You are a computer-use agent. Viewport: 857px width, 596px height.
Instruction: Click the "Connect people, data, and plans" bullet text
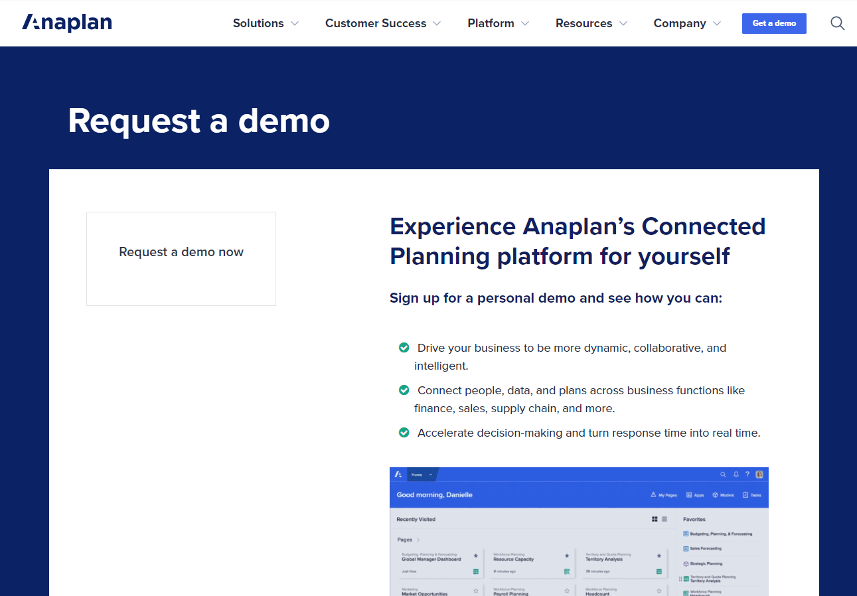(580, 399)
